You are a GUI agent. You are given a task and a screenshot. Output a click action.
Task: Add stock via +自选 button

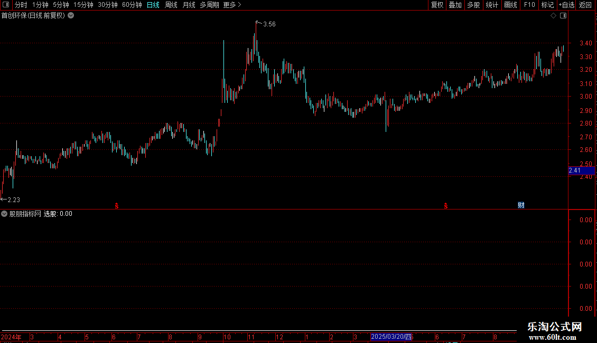click(x=566, y=5)
